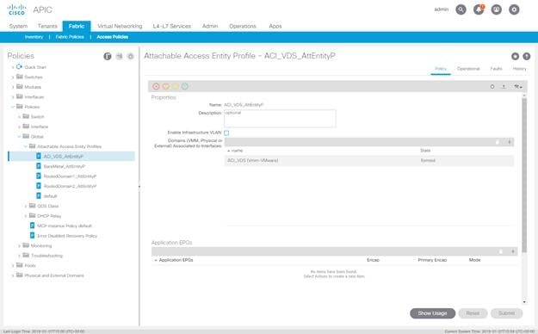The image size is (538, 334).
Task: Click policy icon beside MCP Instance Policy default
Action: (32, 226)
